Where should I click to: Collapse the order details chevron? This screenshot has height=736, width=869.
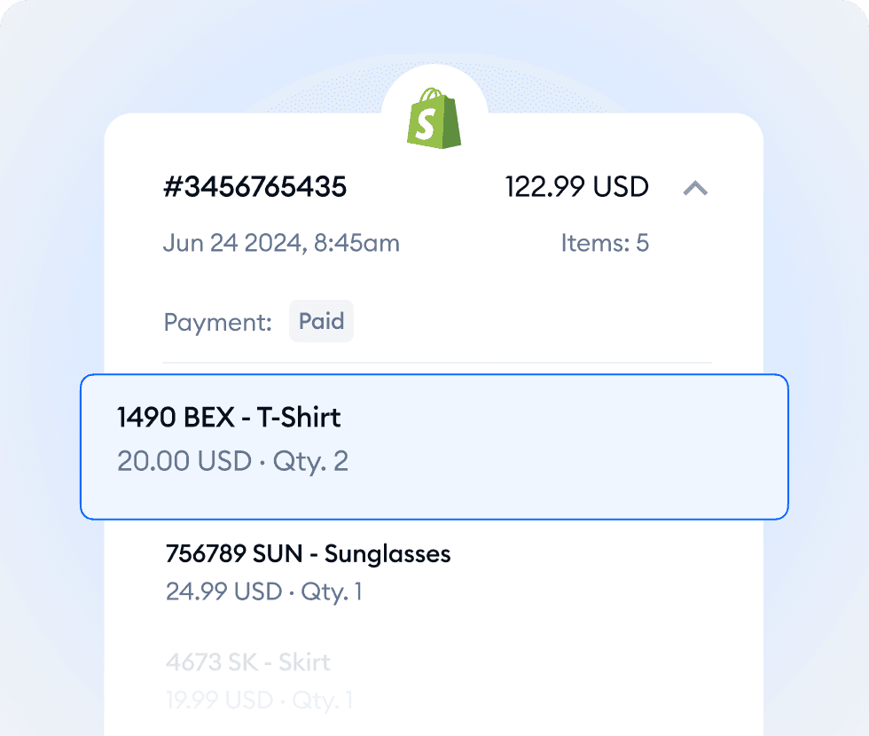pyautogui.click(x=696, y=189)
